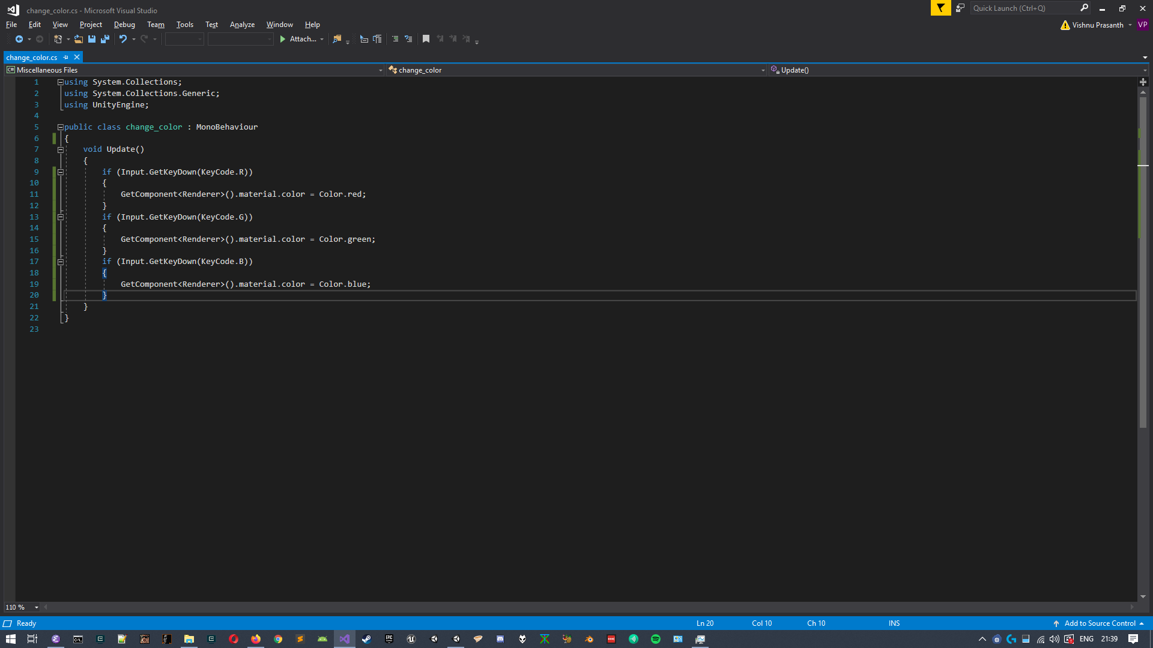Select the Analyze menu

[243, 24]
